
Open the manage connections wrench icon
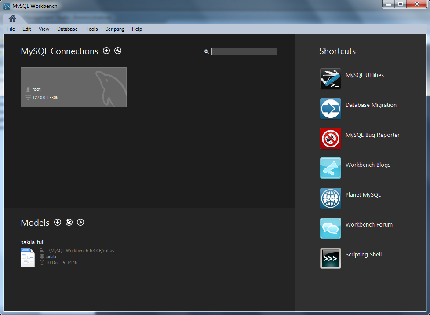tap(118, 51)
